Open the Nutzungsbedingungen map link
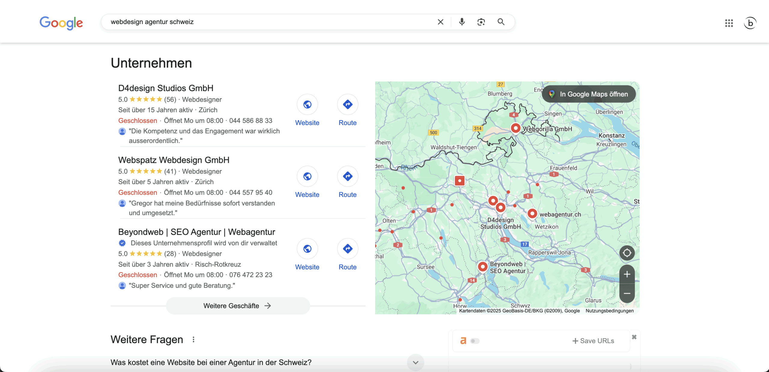The height and width of the screenshot is (372, 769). tap(609, 311)
